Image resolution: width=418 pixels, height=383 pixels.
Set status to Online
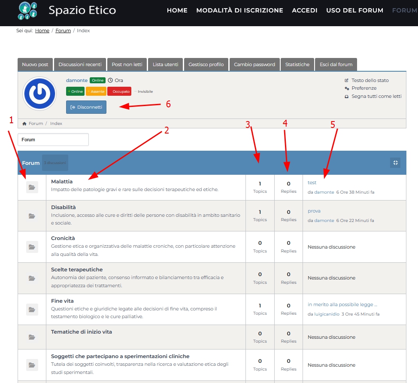tap(75, 91)
